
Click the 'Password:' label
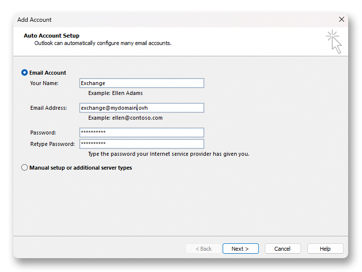43,133
